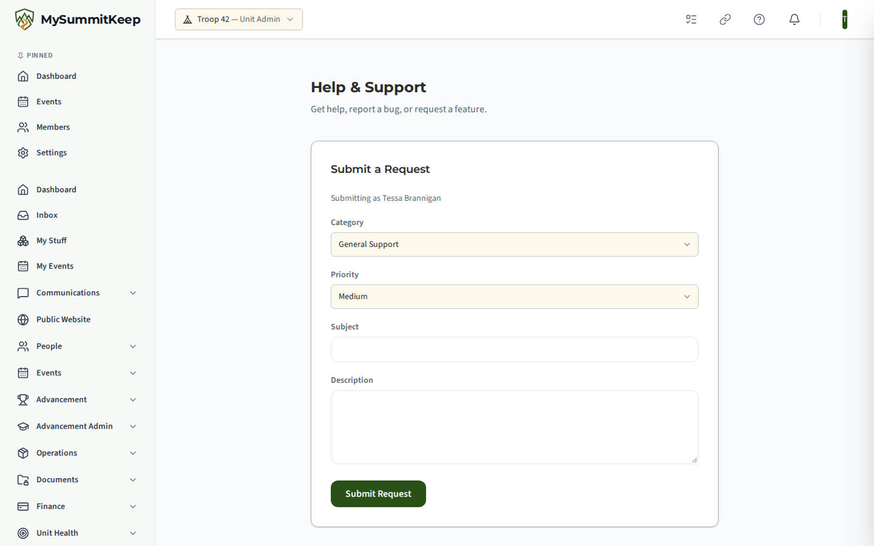Screen dimensions: 874x546
Task: Open Public Website
Action: tap(78, 320)
